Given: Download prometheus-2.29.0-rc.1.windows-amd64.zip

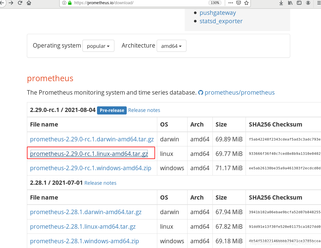Looking at the screenshot, I should [91, 168].
